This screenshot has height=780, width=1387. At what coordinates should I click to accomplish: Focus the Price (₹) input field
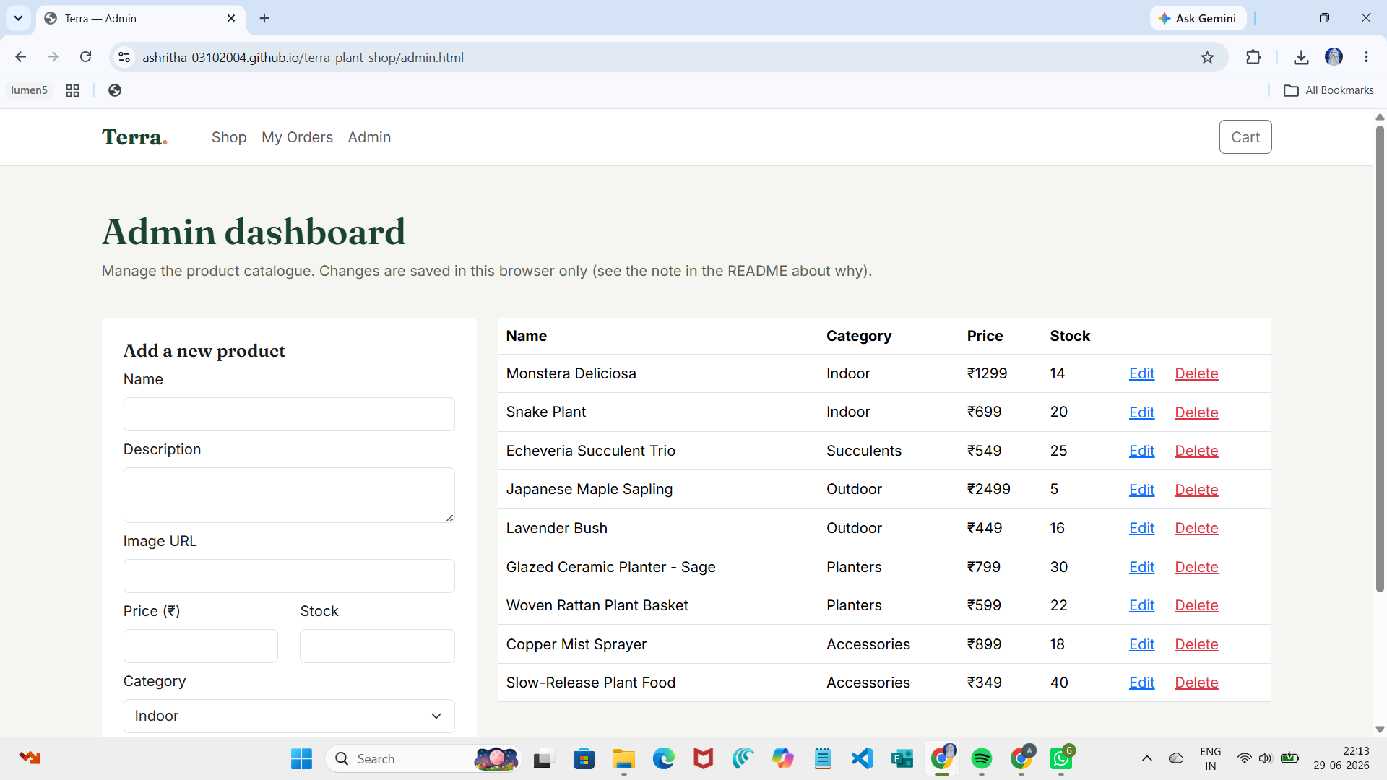[201, 646]
